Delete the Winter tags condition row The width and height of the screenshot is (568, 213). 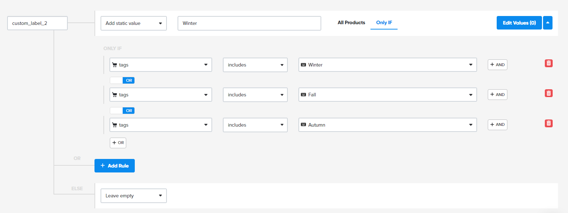click(548, 63)
